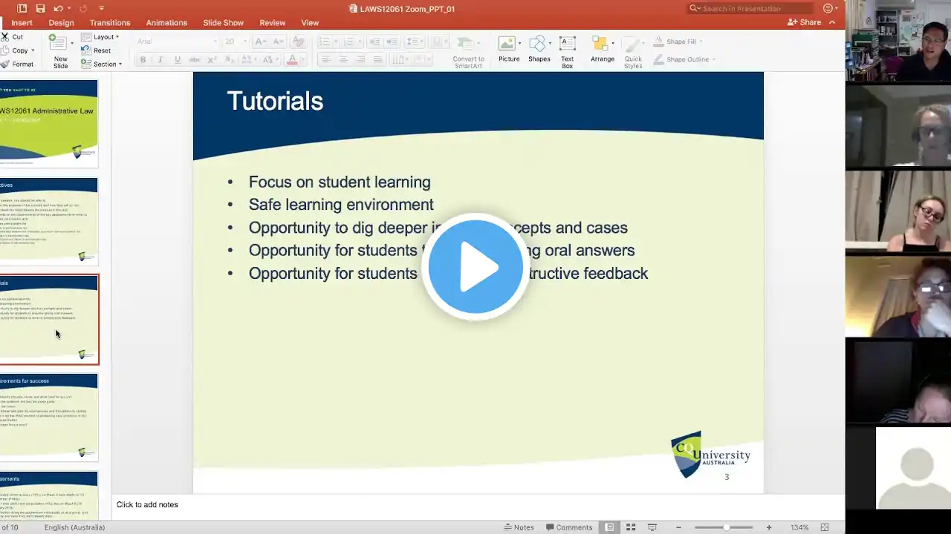Go to the Animations tab
The height and width of the screenshot is (534, 951).
(166, 23)
